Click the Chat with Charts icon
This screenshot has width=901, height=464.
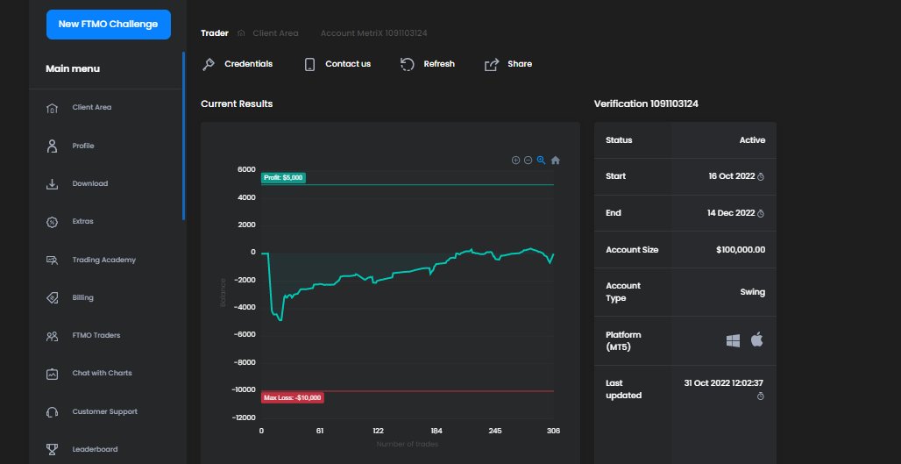click(x=53, y=374)
